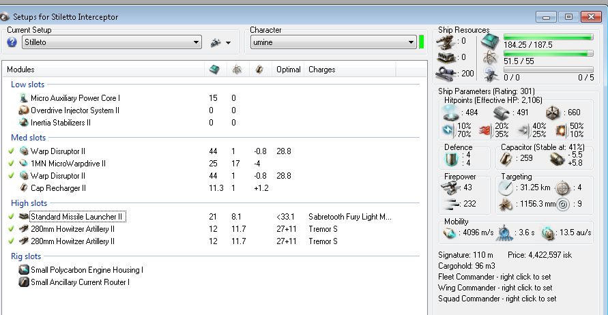
Task: Select Overdrive Injector System II icon
Action: click(24, 110)
